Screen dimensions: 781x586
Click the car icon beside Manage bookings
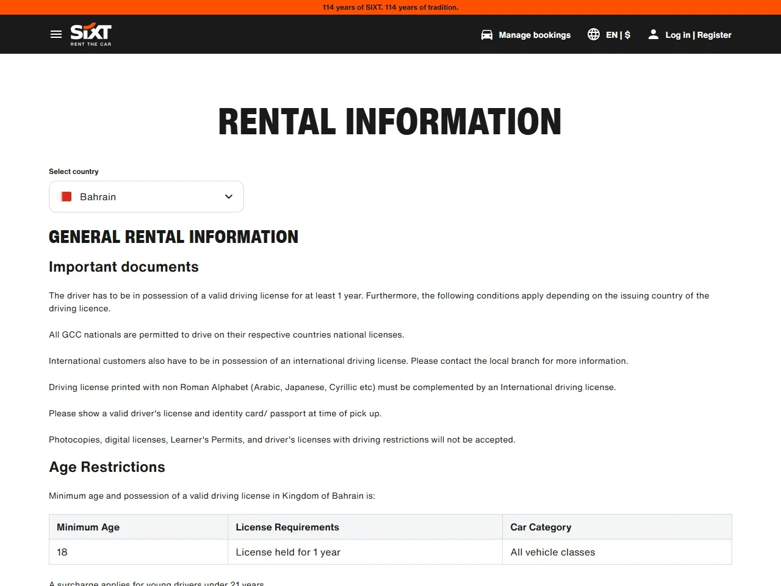(x=487, y=35)
